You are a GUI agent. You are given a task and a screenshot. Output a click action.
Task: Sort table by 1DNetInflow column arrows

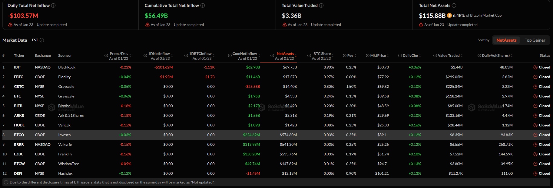click(172, 56)
